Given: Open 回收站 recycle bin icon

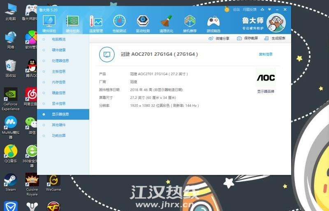Looking at the screenshot, I should point(11,69).
